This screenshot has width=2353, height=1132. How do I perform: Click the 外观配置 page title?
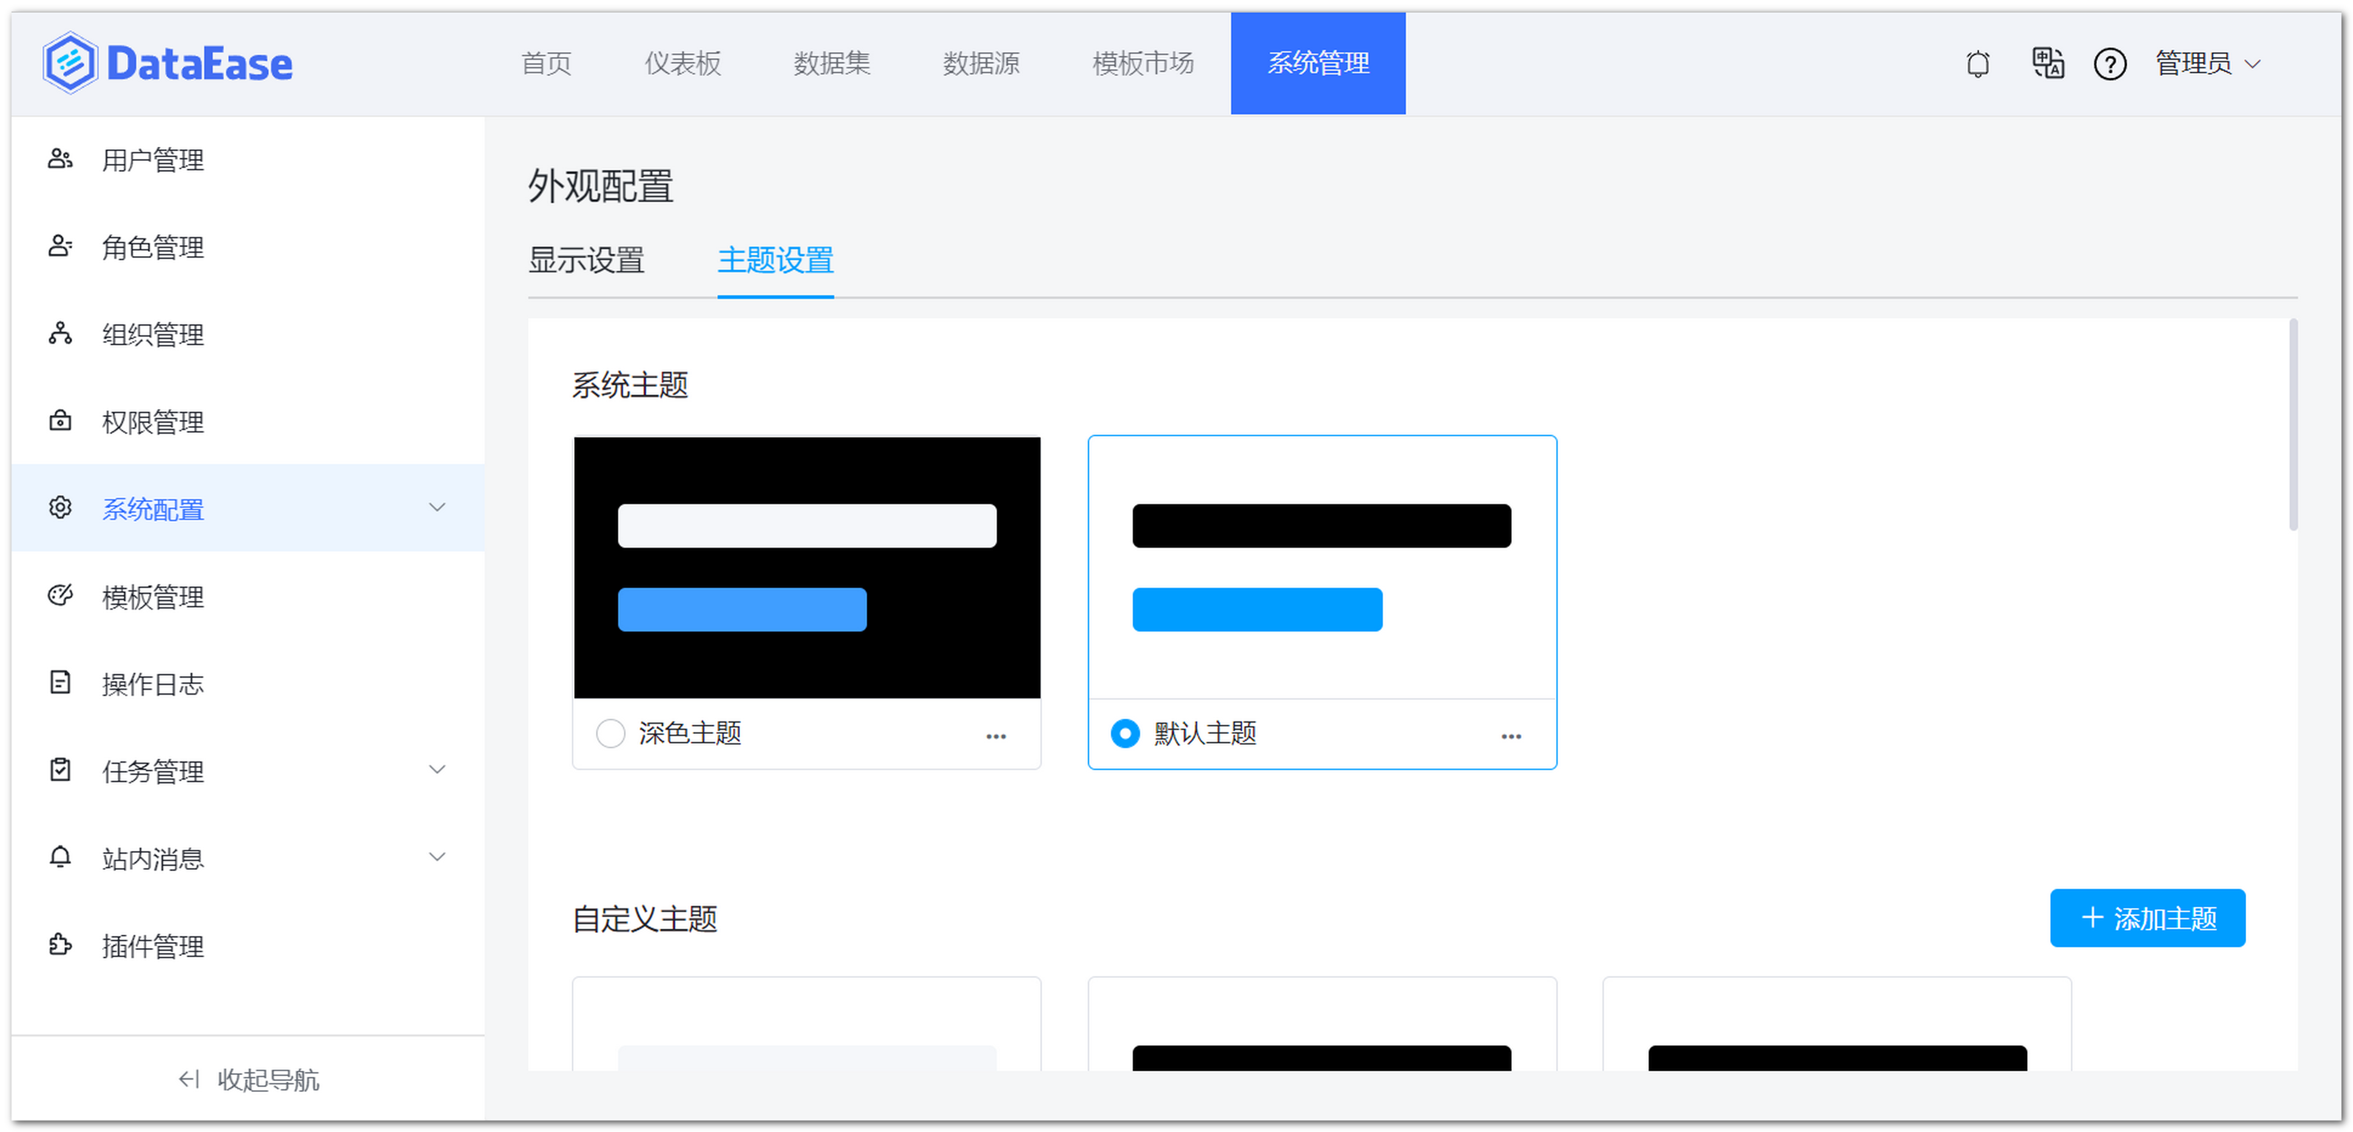pos(600,186)
